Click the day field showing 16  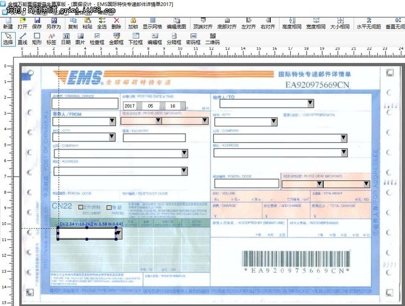tap(172, 106)
